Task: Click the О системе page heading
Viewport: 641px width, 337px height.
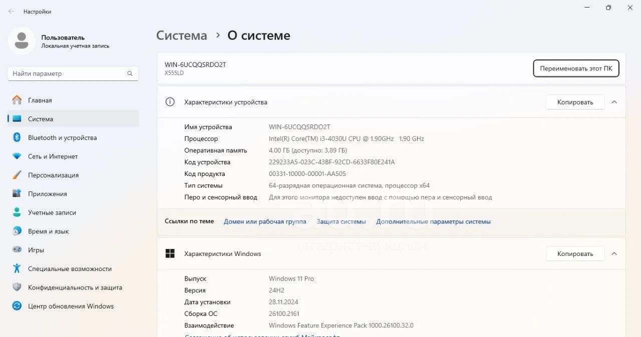Action: (x=259, y=35)
